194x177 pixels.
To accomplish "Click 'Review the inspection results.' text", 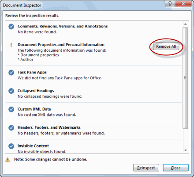I will 32,15.
